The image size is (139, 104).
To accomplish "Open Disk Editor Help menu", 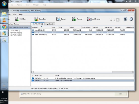I will 45,5.
